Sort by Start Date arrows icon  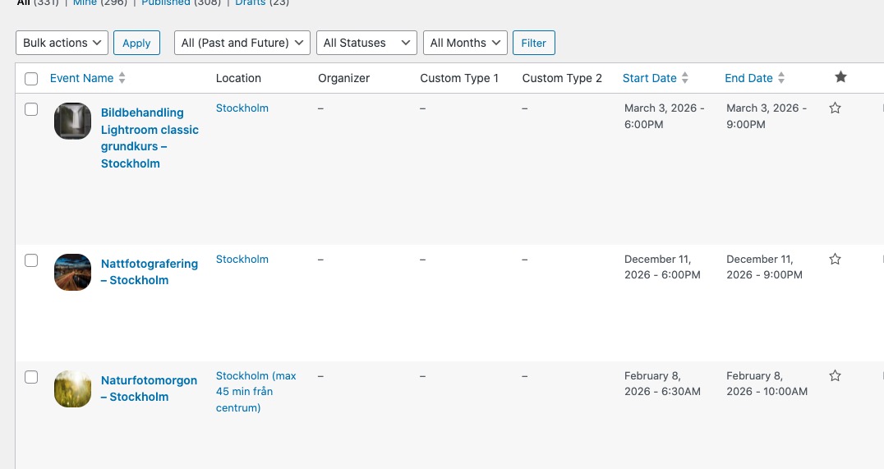(x=685, y=78)
